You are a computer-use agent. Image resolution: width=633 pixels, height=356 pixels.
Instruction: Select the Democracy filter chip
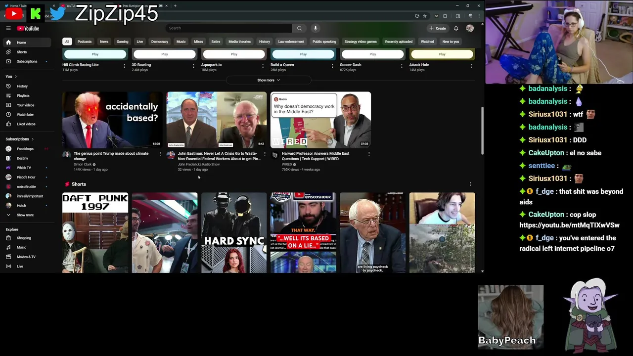tap(160, 42)
